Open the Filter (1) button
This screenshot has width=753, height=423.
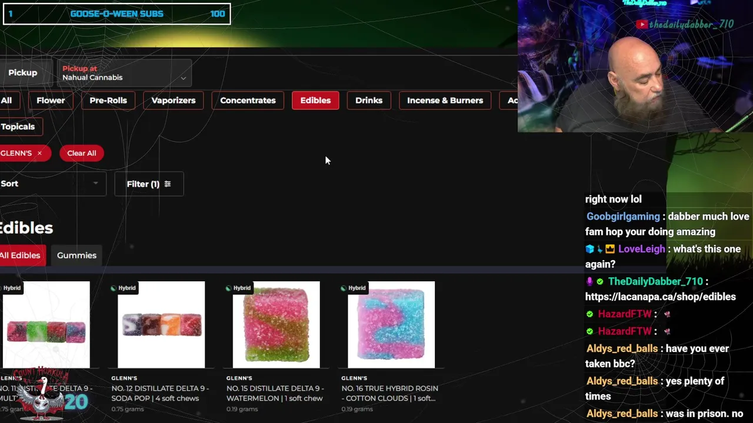point(149,184)
